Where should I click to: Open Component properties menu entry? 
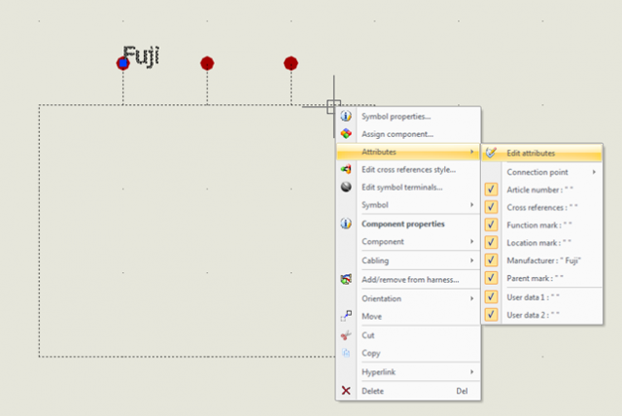pos(408,224)
